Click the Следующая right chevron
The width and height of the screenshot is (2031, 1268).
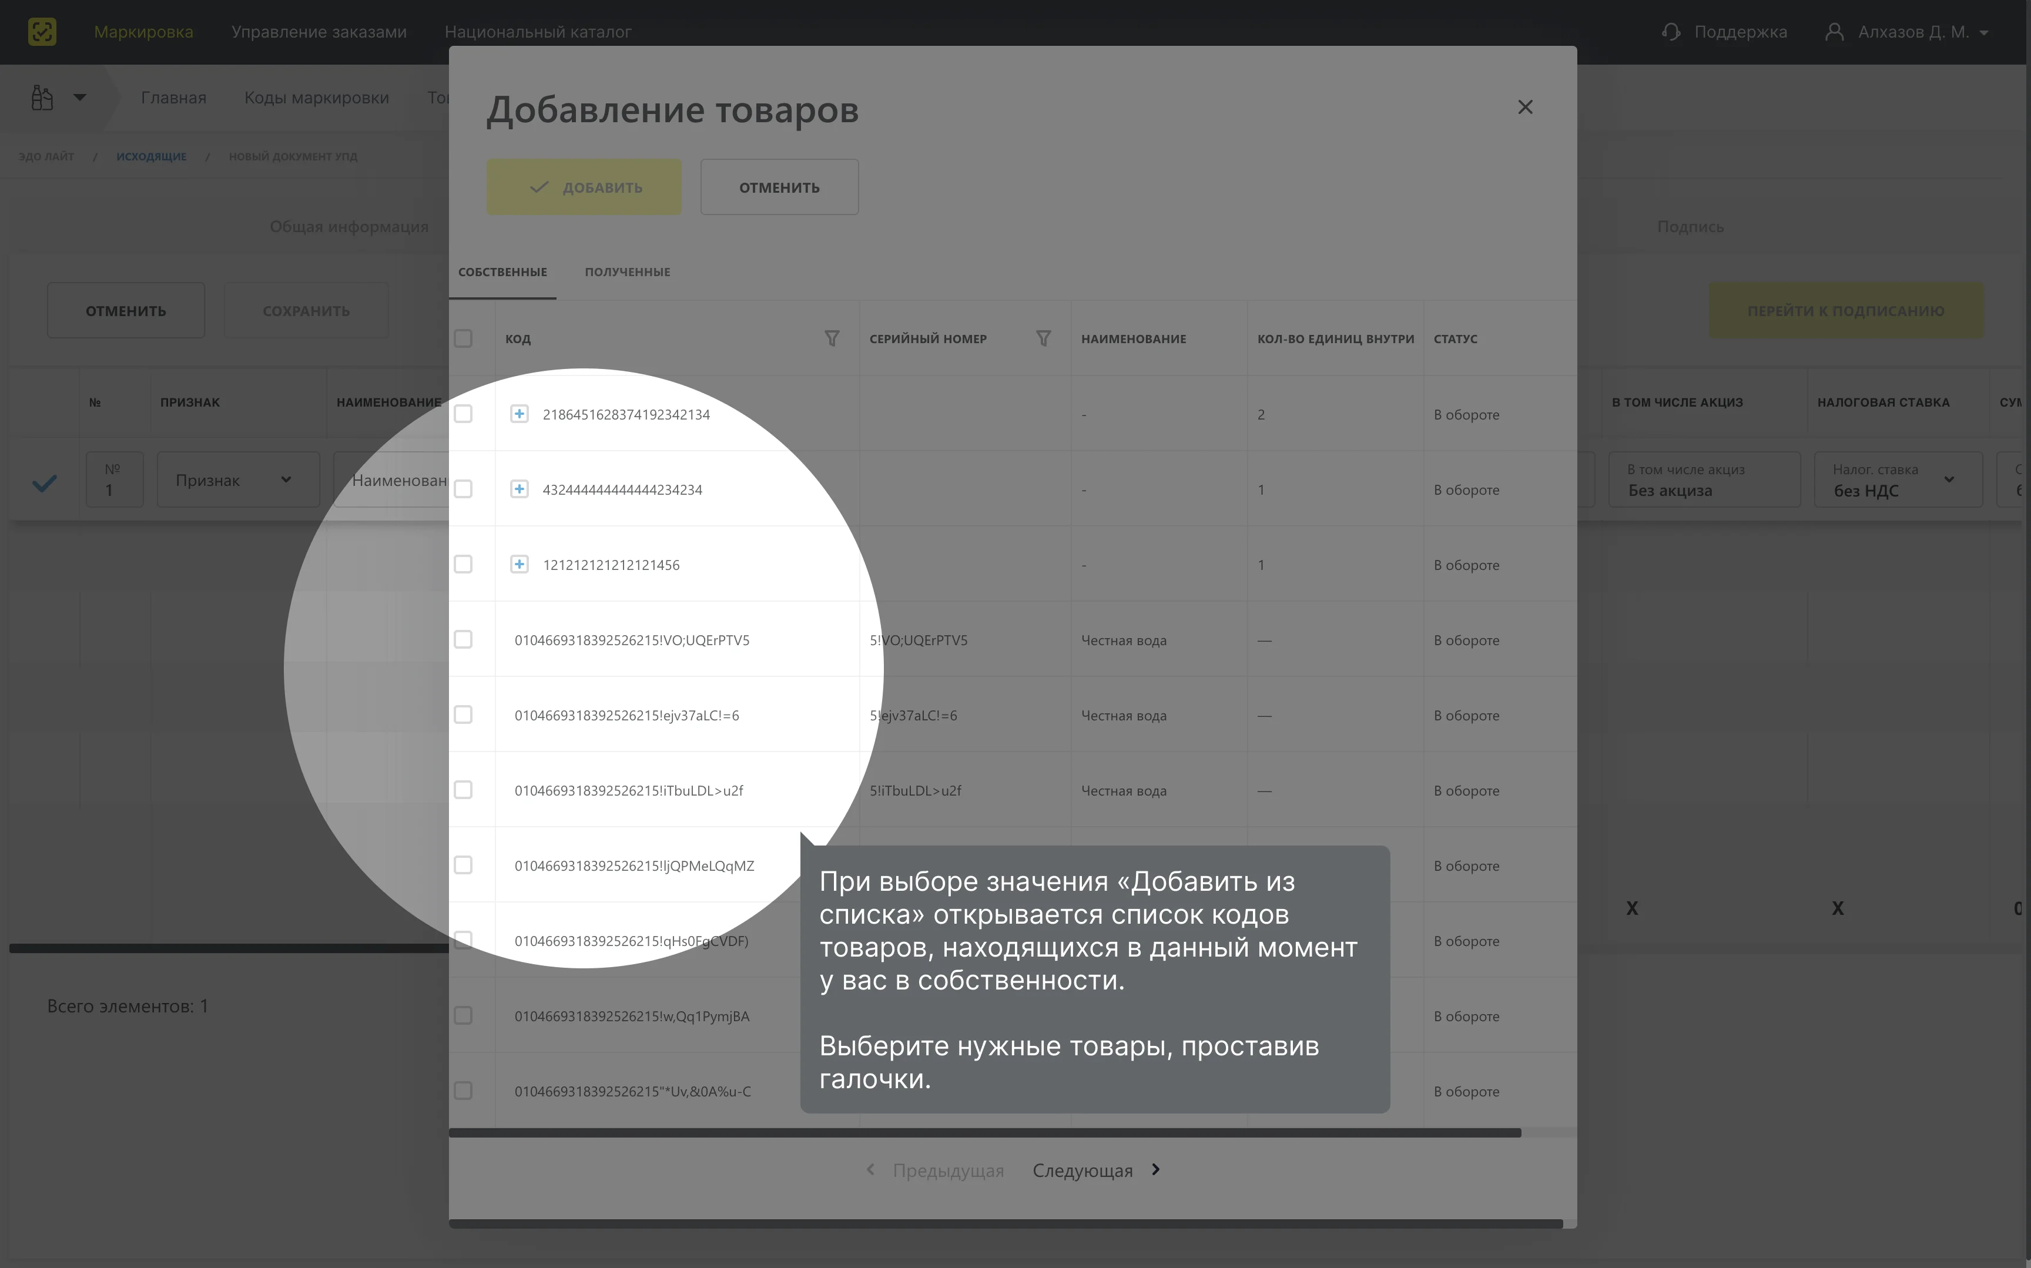click(x=1155, y=1169)
